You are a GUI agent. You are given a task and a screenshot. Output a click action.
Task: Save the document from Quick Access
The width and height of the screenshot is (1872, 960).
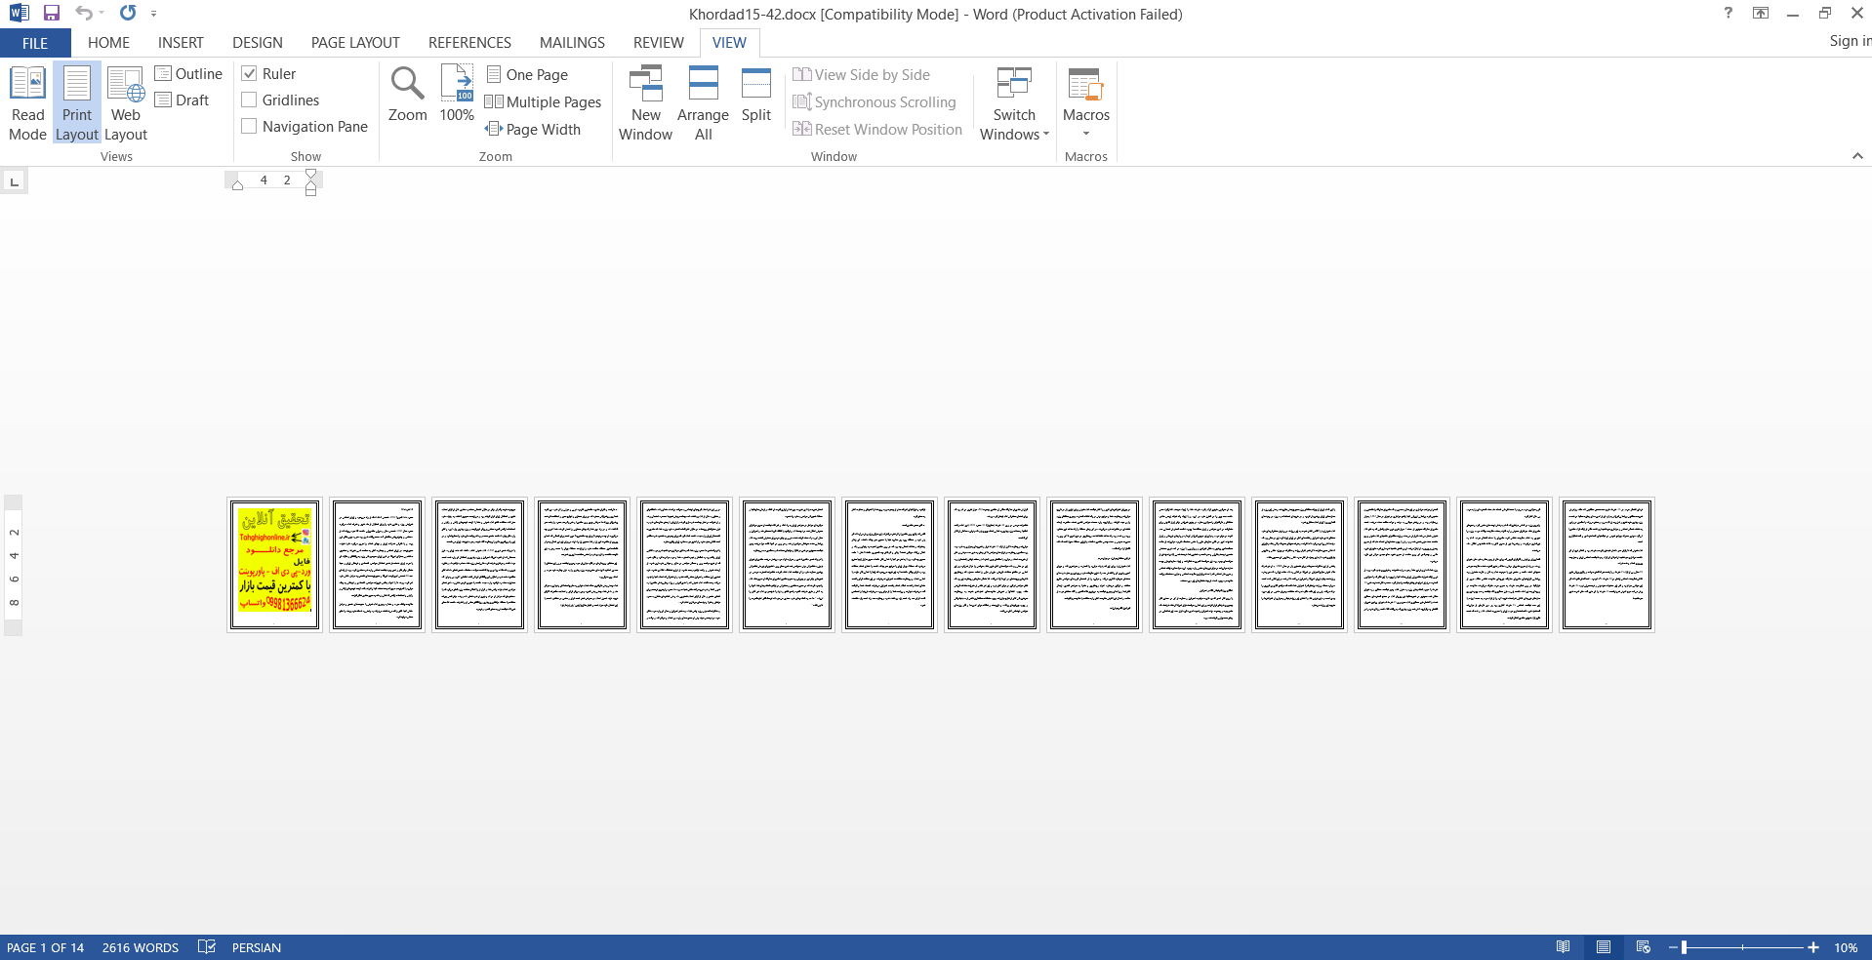click(x=52, y=14)
